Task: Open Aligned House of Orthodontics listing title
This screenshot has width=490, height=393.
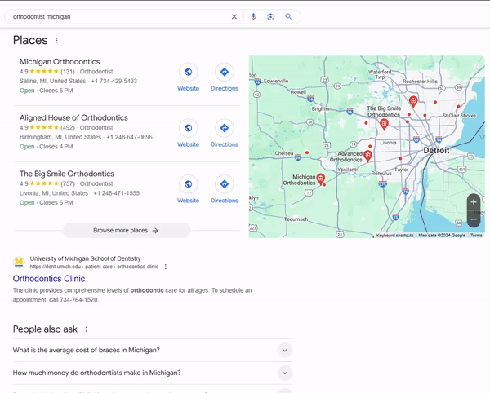Action: click(73, 117)
